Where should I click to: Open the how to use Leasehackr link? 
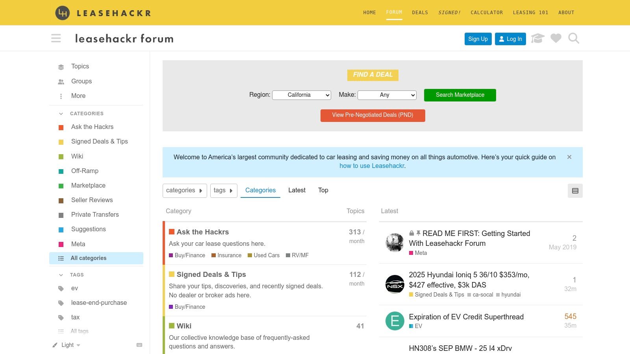(372, 166)
